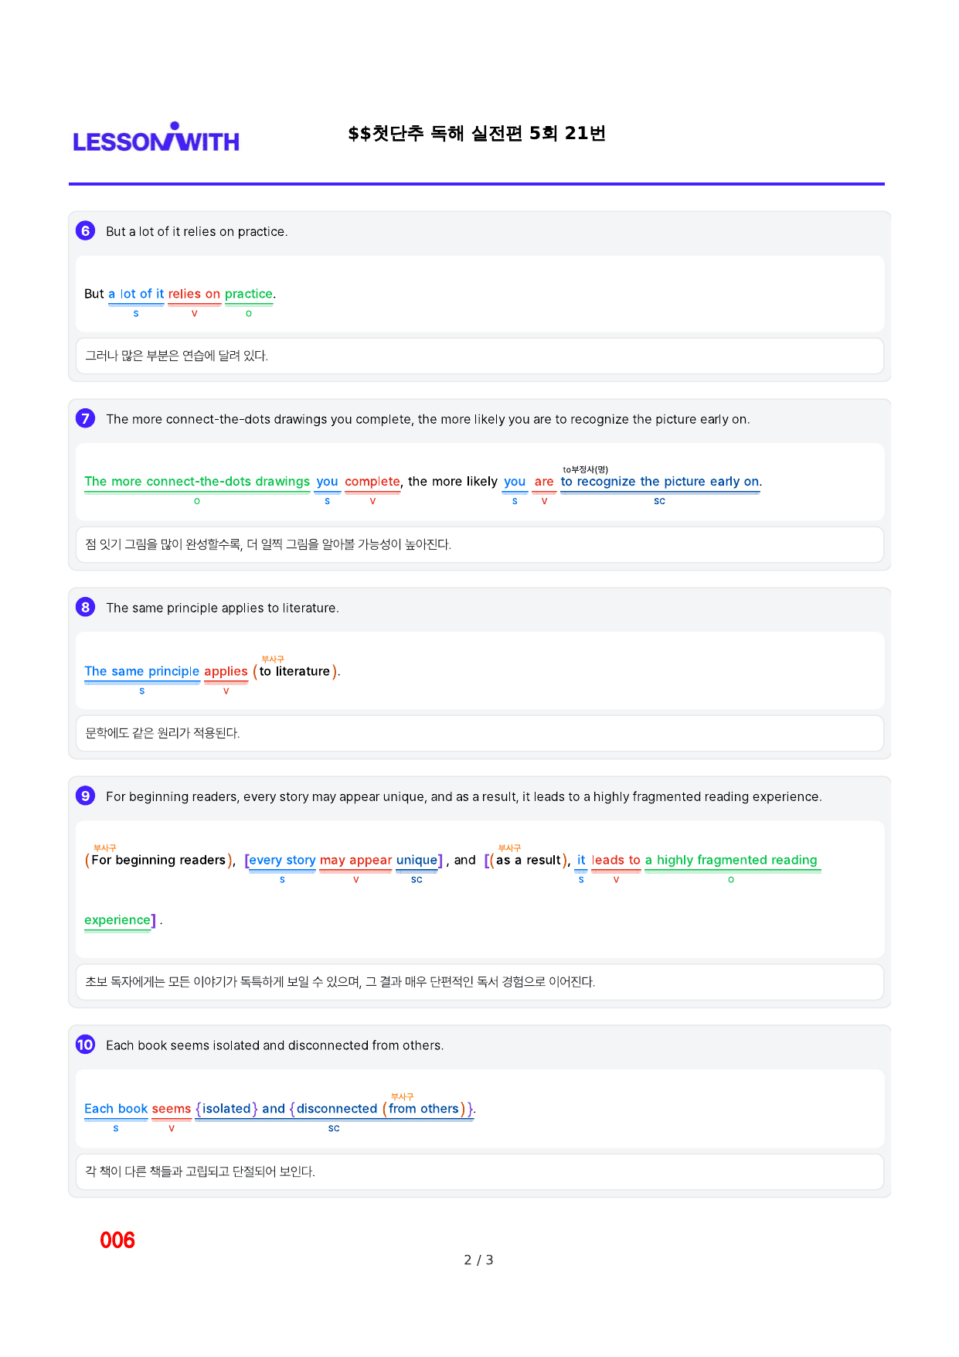This screenshot has width=959, height=1357.
Task: Click the number 7 sentence badge
Action: 85,418
